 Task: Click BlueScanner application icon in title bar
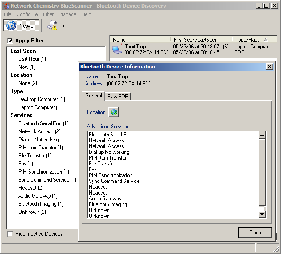6,6
